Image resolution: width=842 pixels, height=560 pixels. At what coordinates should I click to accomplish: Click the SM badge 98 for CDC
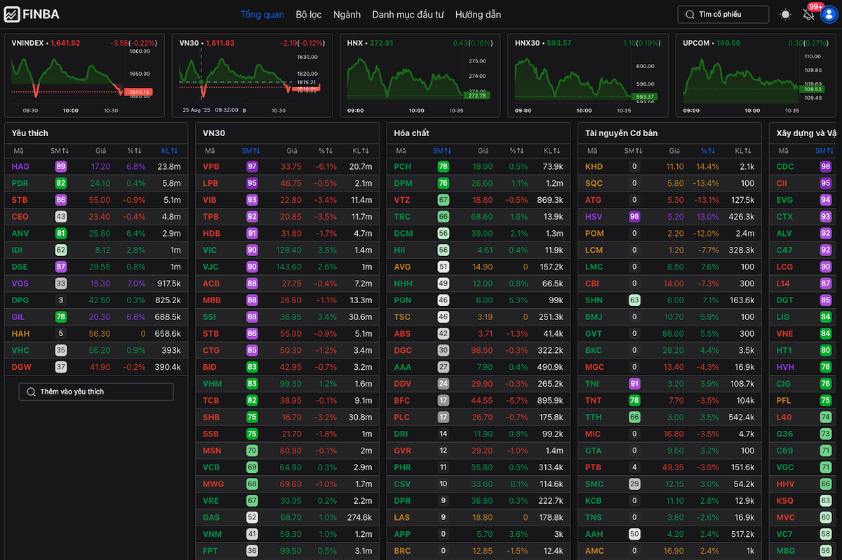tap(825, 167)
